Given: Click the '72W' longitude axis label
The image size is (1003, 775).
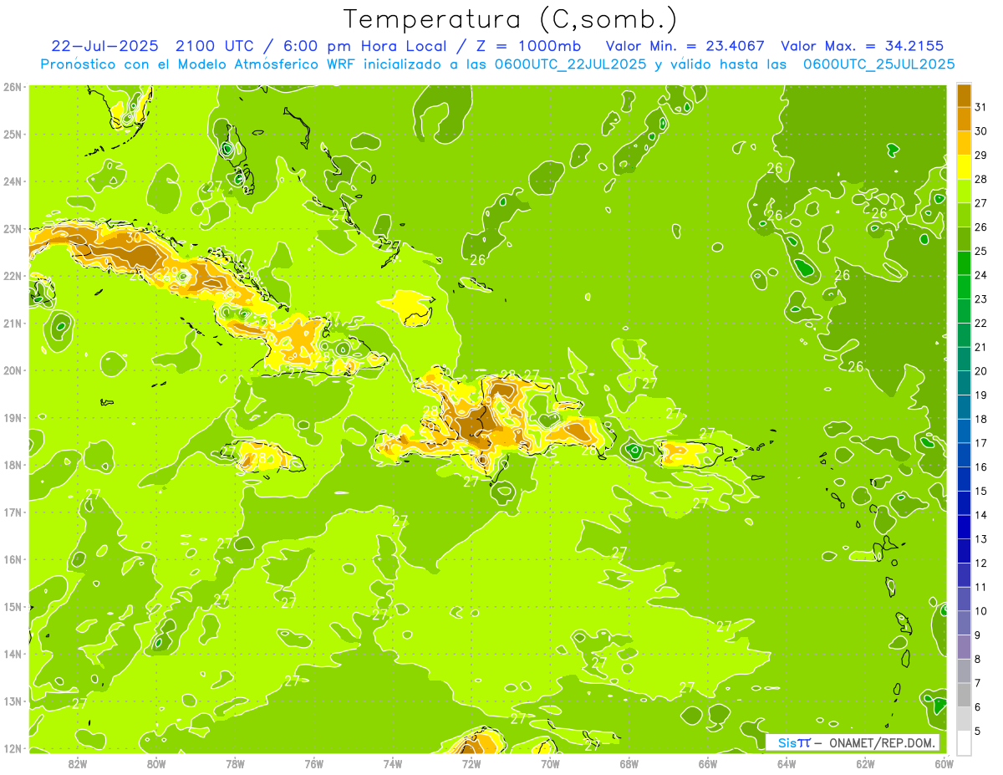Looking at the screenshot, I should click(471, 763).
